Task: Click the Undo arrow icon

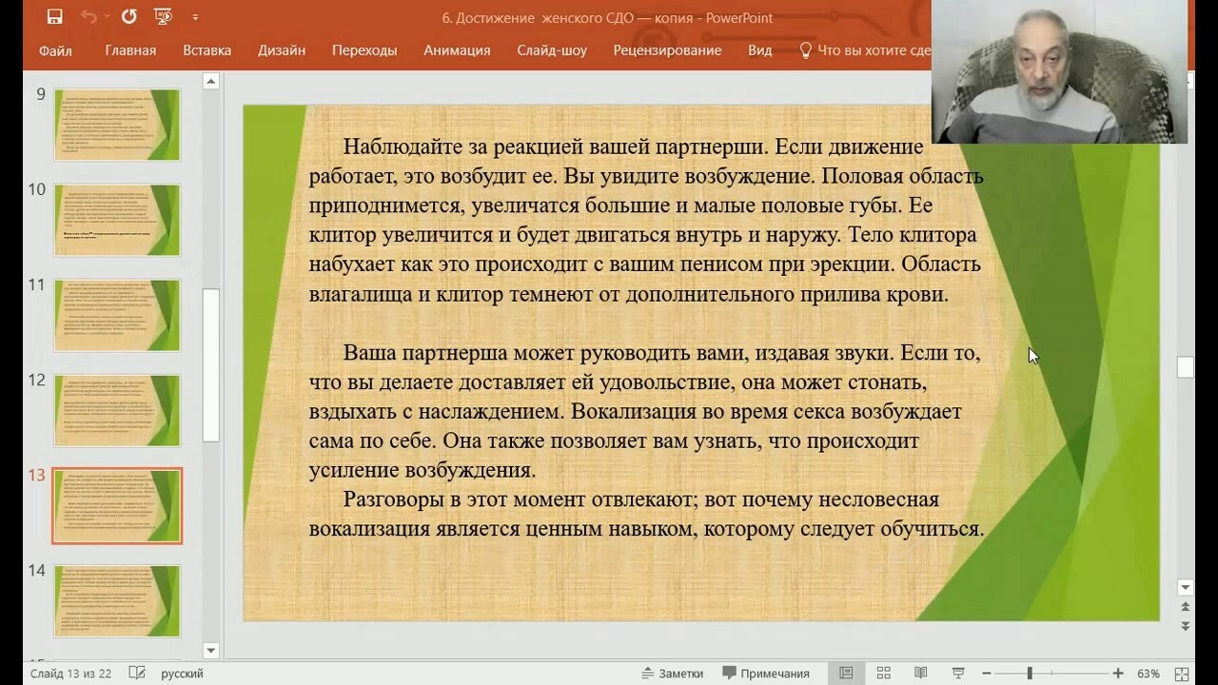Action: [x=88, y=17]
